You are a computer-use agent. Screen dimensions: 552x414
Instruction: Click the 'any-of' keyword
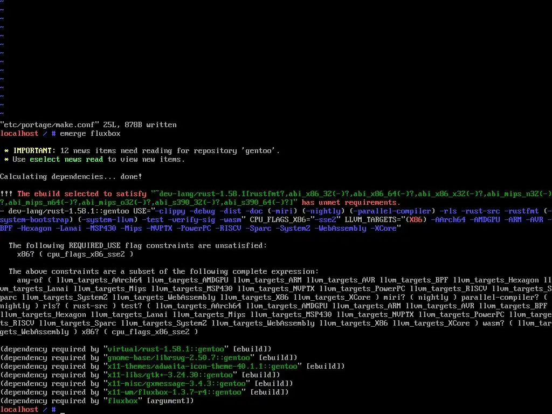(x=30, y=280)
